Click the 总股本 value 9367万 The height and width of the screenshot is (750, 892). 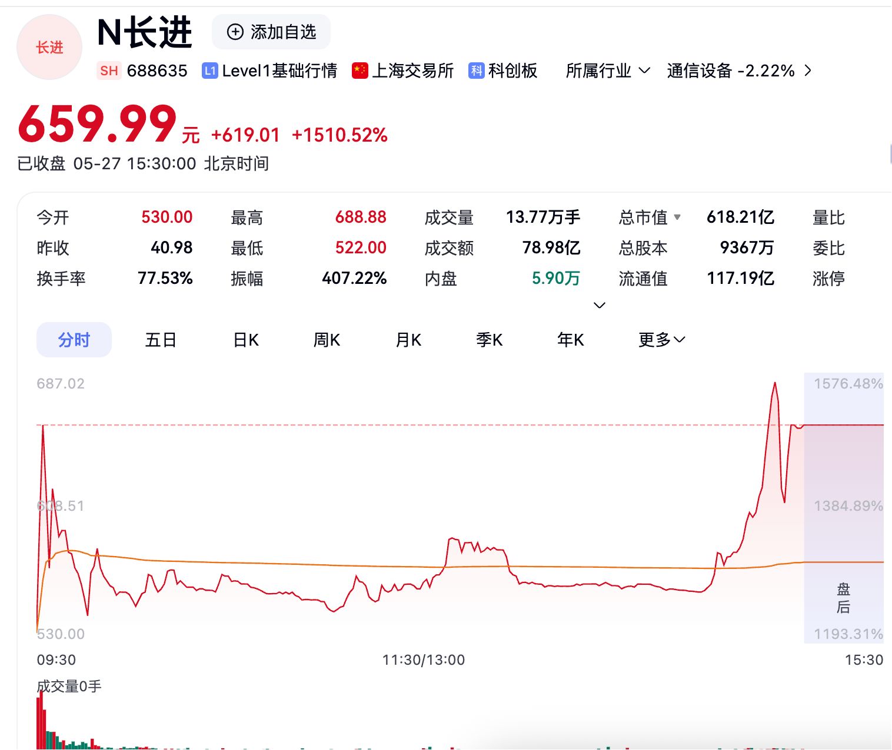point(747,247)
